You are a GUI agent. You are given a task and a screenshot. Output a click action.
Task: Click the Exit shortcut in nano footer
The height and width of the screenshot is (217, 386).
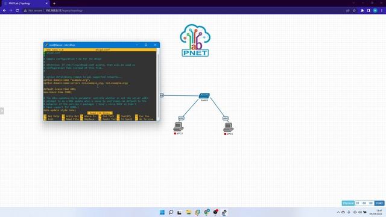click(x=48, y=119)
